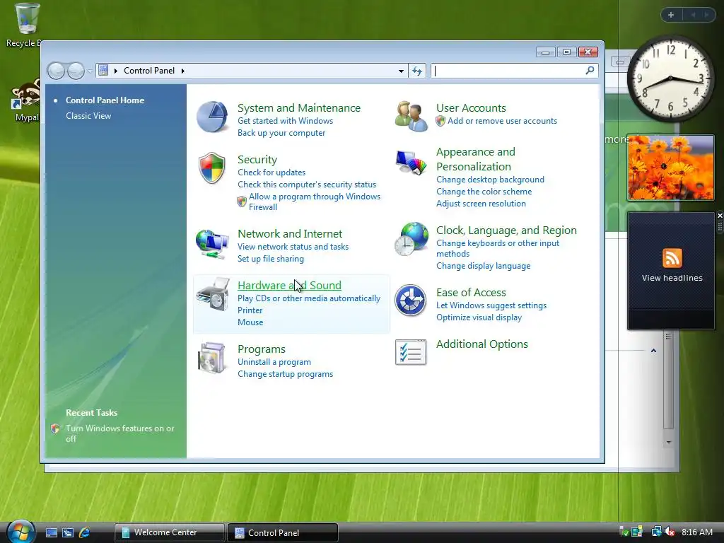The height and width of the screenshot is (543, 724).
Task: Click Switch between windows quick launch icon
Action: (68, 533)
